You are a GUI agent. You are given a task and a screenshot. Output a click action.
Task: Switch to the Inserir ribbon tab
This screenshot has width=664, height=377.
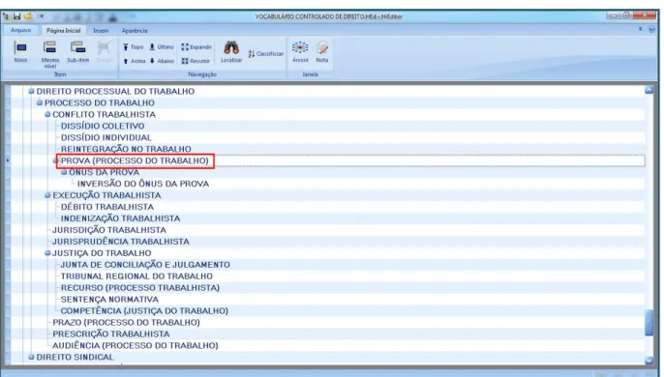pos(101,31)
